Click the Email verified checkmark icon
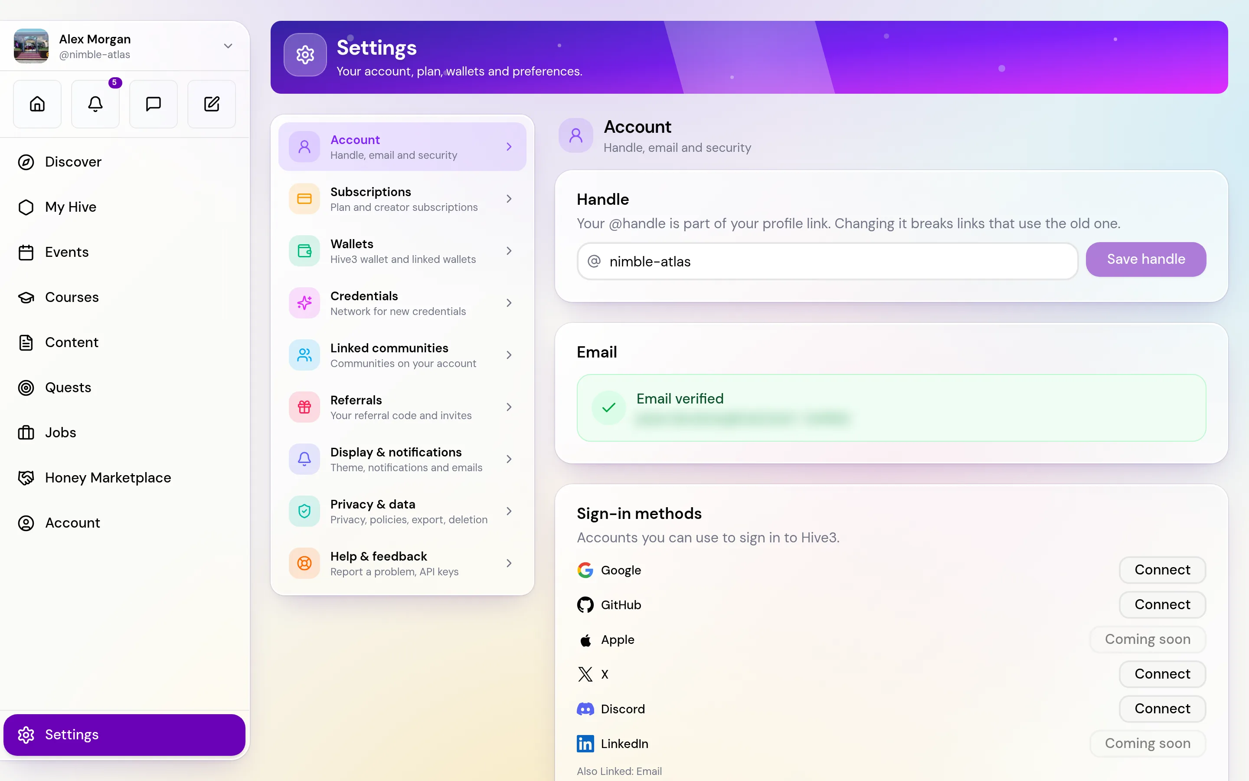 pyautogui.click(x=609, y=407)
